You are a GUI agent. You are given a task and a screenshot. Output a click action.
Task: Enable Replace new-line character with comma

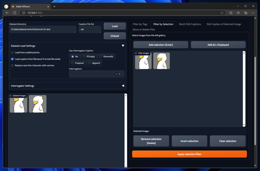pyautogui.click(x=12, y=66)
